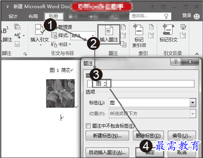
Task: Click 管理源 in the ribbon
Action: 65,27
